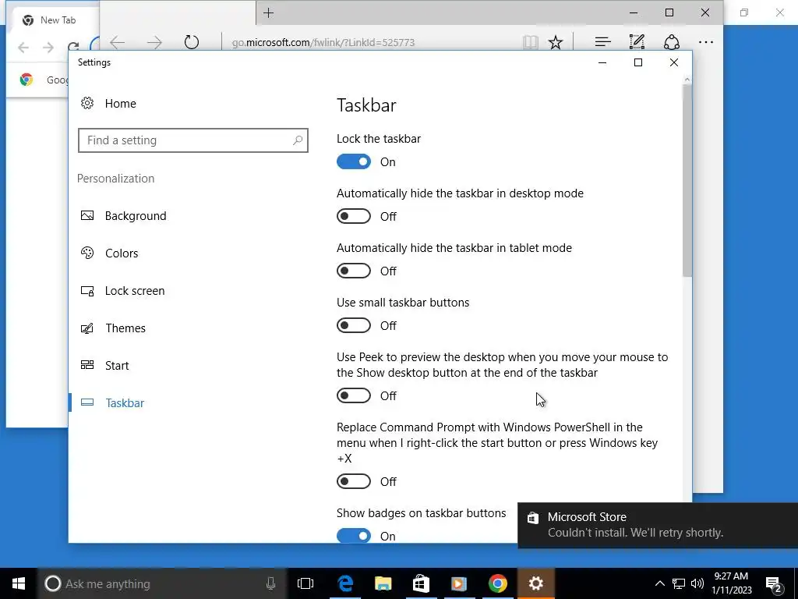Click Chrome back arrow button
The width and height of the screenshot is (798, 599).
(x=23, y=48)
